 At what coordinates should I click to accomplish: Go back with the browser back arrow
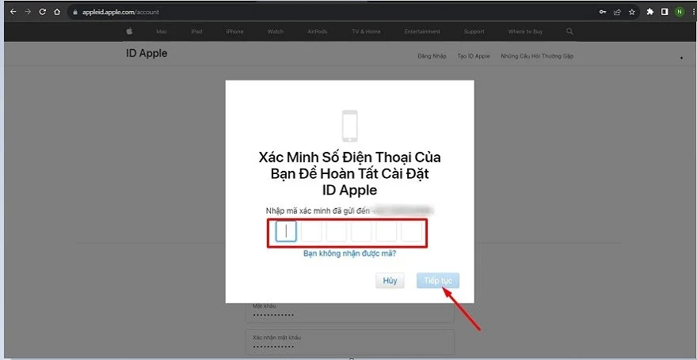13,12
